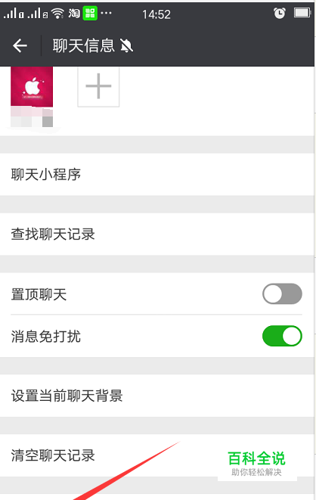Open 聊天小程序
Viewport: 316px width, 500px height.
(157, 175)
